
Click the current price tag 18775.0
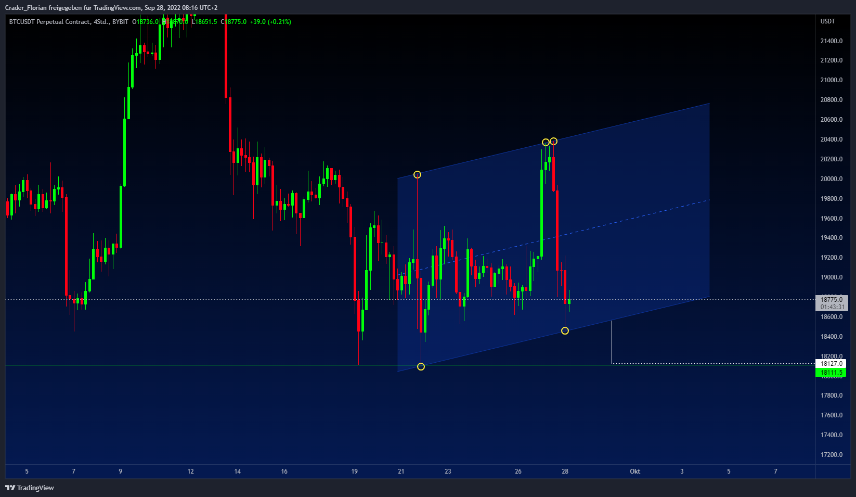[832, 300]
